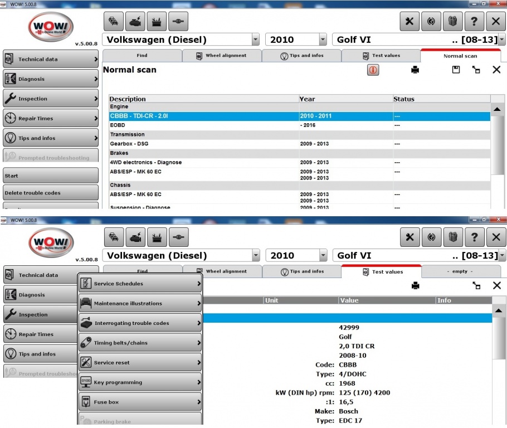Open help question mark in upper window
Screen dimensions: 507x428
coord(474,21)
